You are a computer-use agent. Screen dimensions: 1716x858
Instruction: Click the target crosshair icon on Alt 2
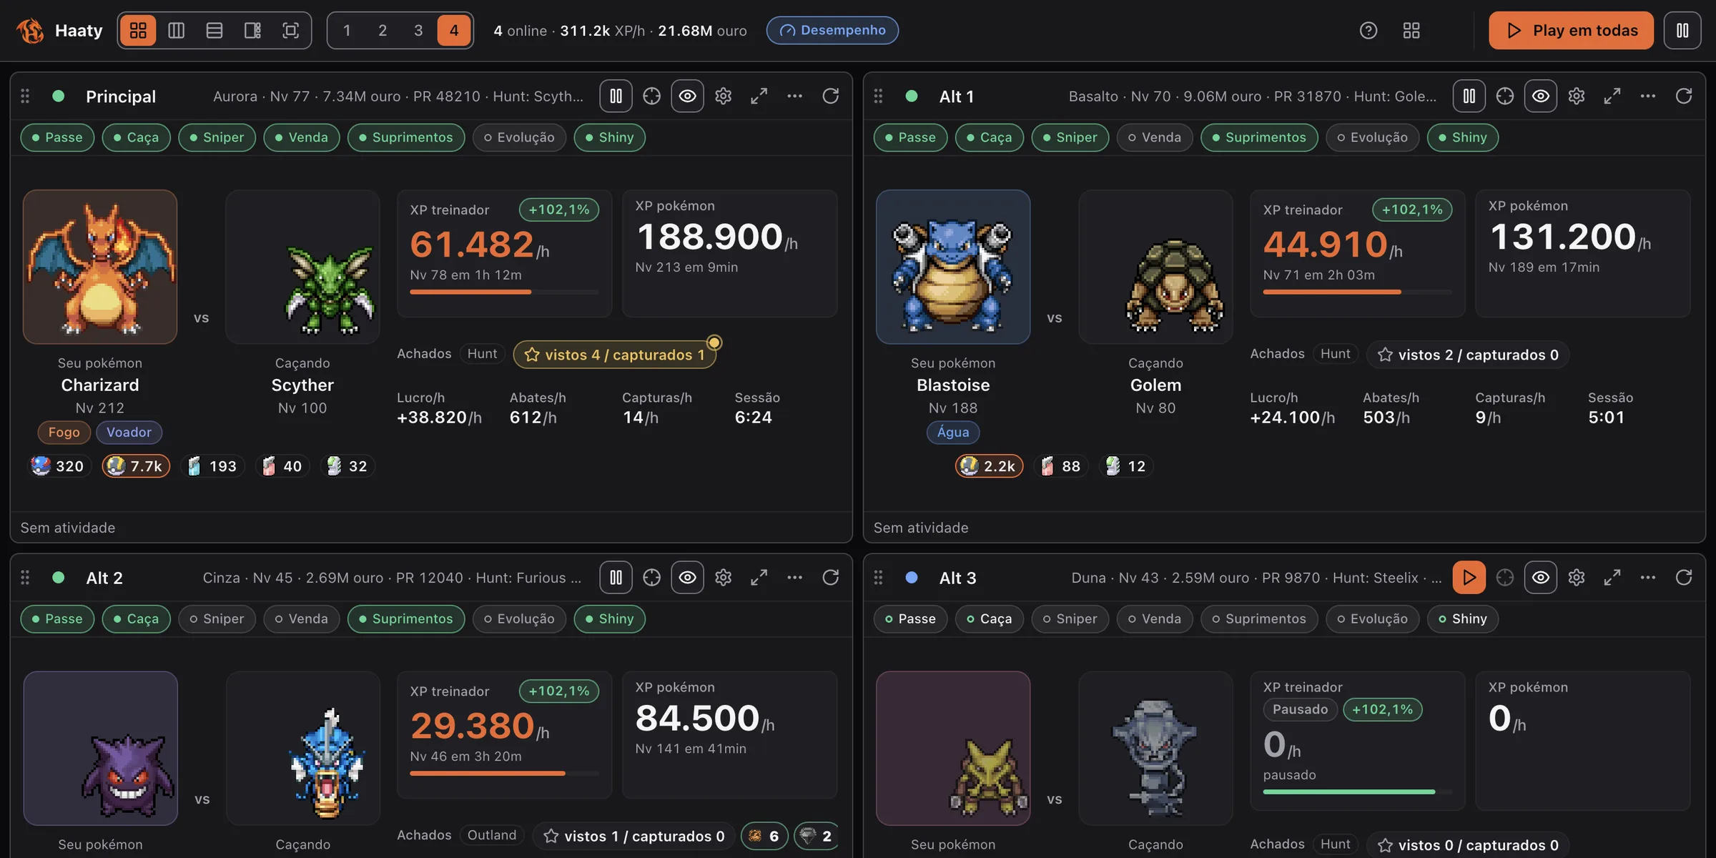click(651, 577)
